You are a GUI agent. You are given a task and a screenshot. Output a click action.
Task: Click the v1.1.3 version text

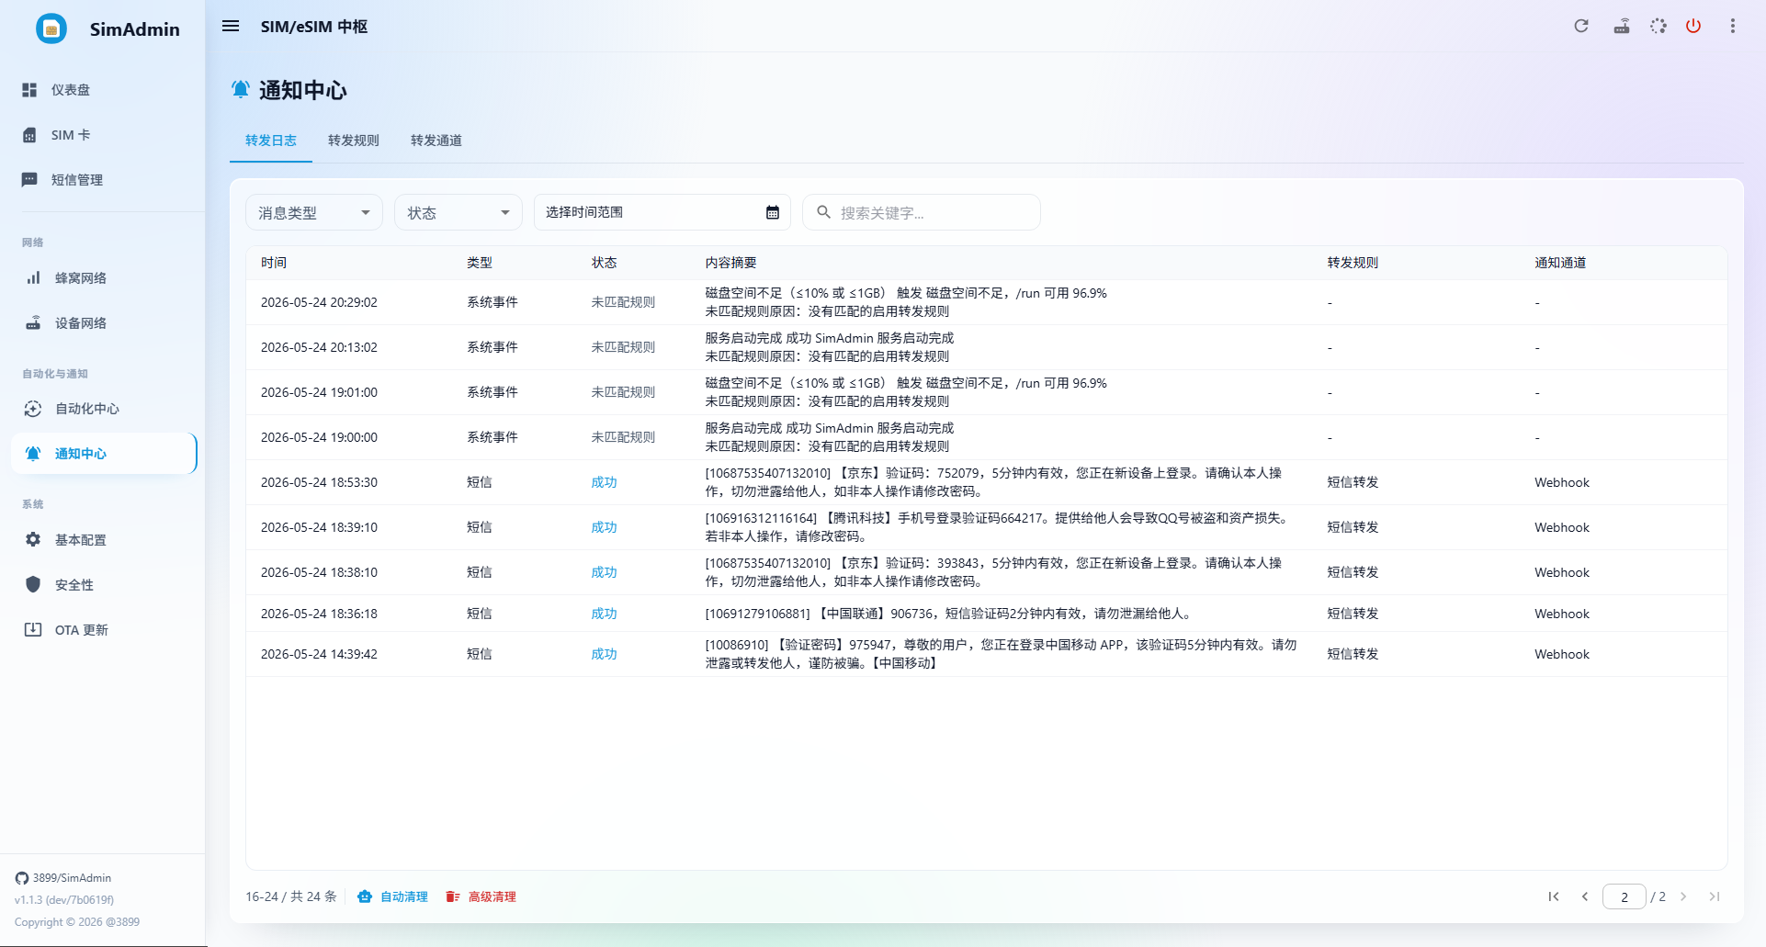pyautogui.click(x=64, y=900)
